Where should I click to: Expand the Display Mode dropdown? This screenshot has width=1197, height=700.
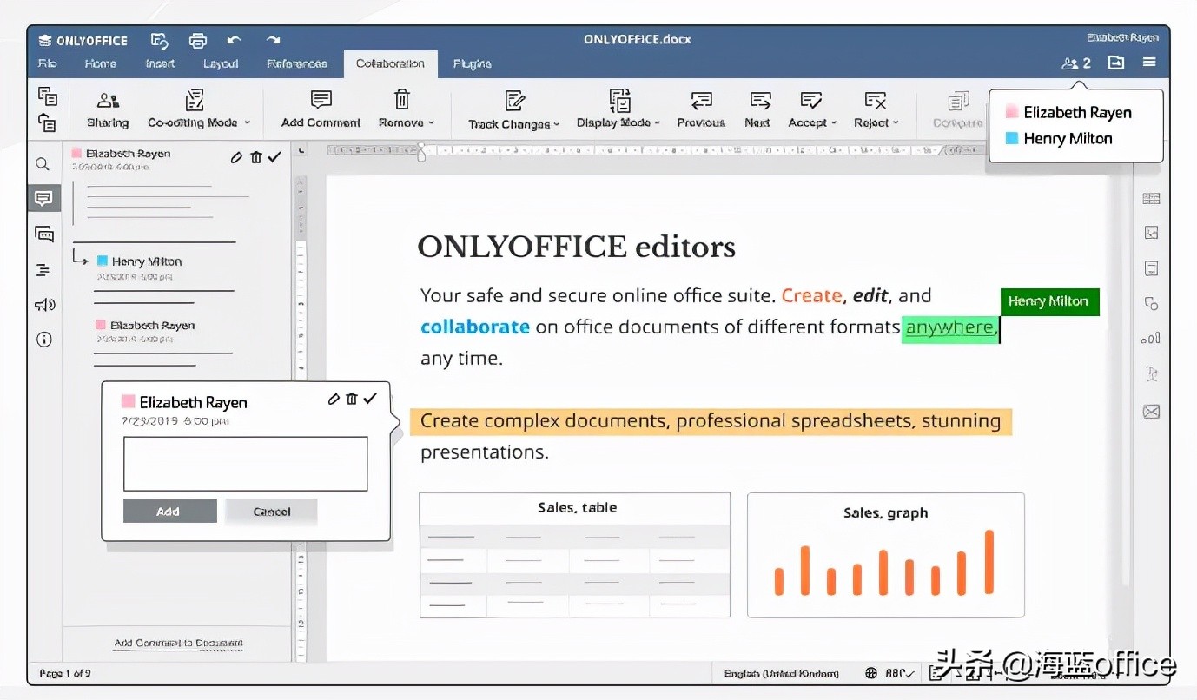point(658,123)
